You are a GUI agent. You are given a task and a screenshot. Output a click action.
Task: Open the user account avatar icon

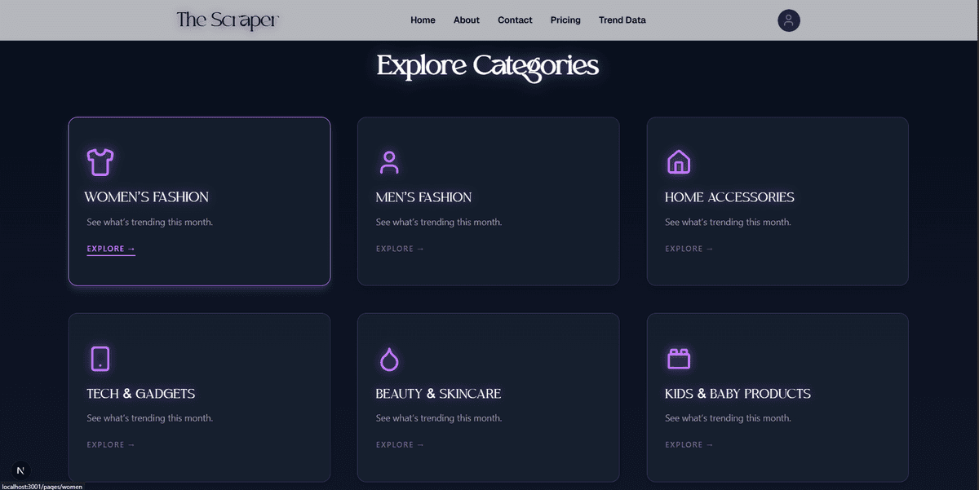click(788, 20)
